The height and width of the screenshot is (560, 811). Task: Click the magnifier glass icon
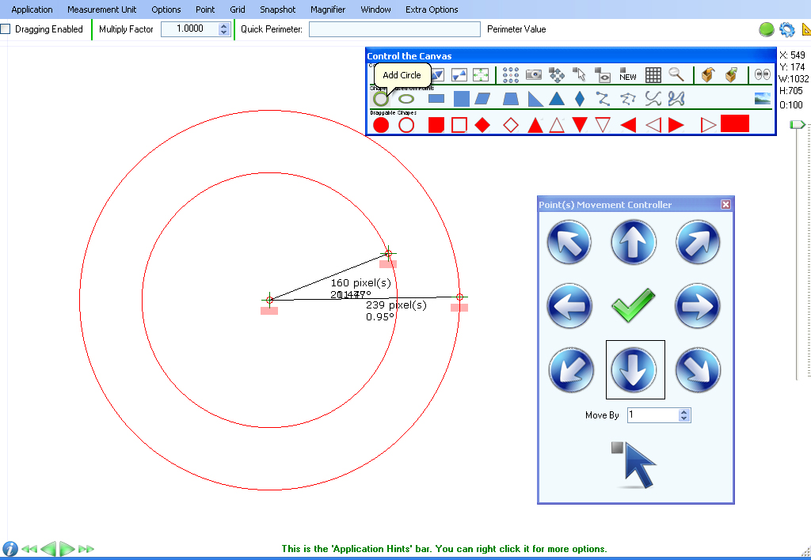(x=676, y=74)
